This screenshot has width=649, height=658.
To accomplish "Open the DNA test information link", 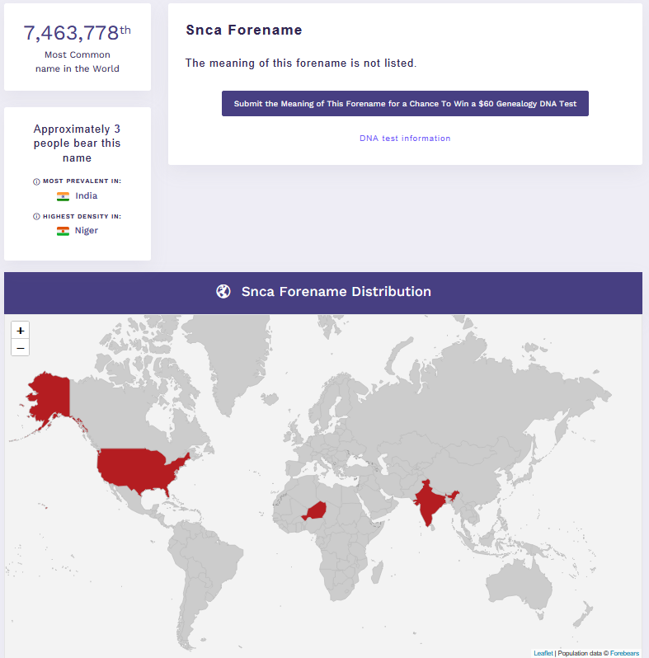I will 405,139.
